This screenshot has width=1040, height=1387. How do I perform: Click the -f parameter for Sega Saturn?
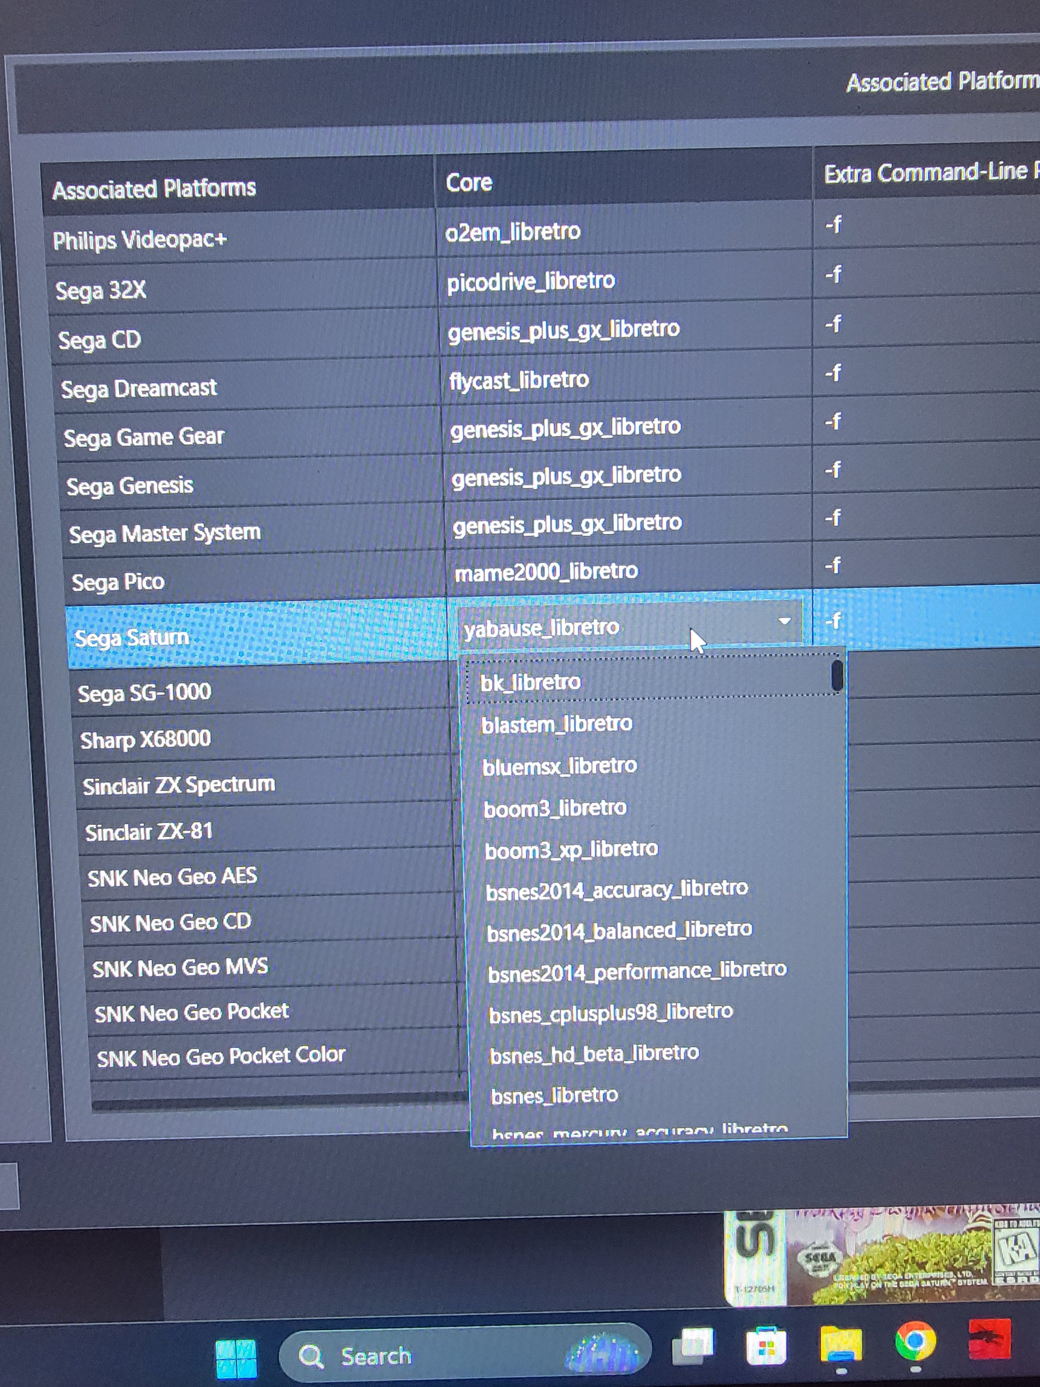pos(833,621)
